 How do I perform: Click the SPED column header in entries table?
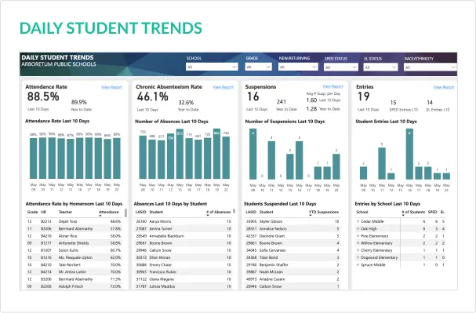pyautogui.click(x=432, y=213)
